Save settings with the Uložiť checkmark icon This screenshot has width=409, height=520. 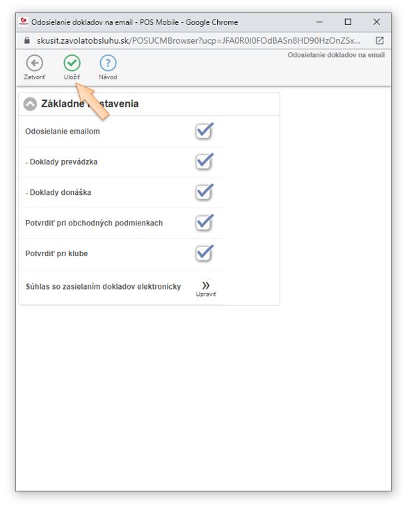tap(72, 63)
